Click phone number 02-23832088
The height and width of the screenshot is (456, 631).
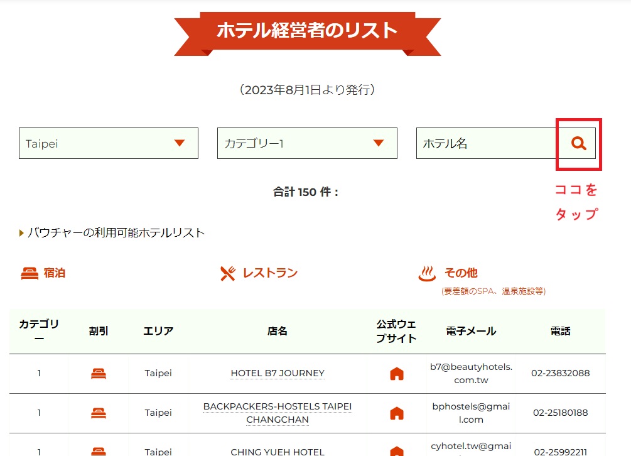561,373
